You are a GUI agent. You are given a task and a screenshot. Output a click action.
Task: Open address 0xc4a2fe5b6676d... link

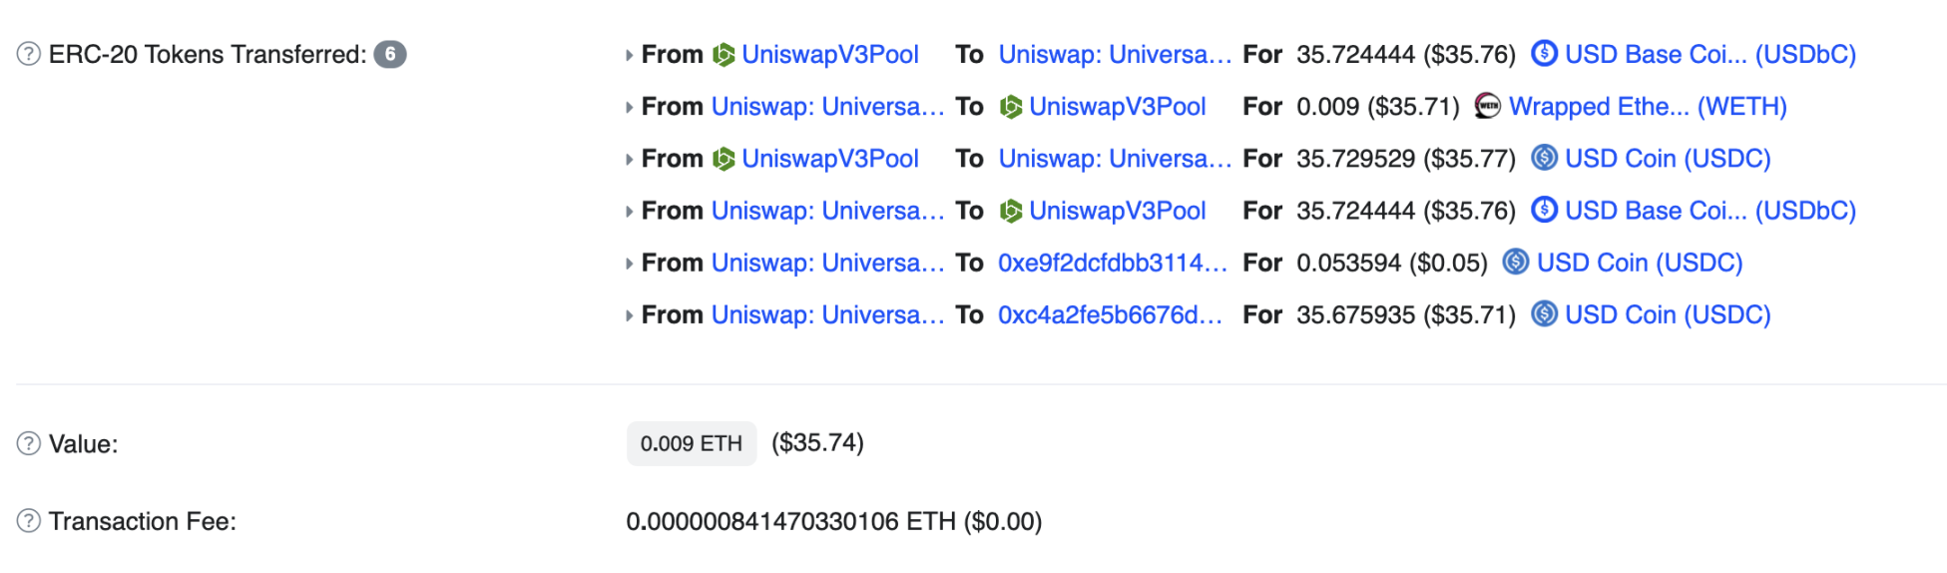1110,314
